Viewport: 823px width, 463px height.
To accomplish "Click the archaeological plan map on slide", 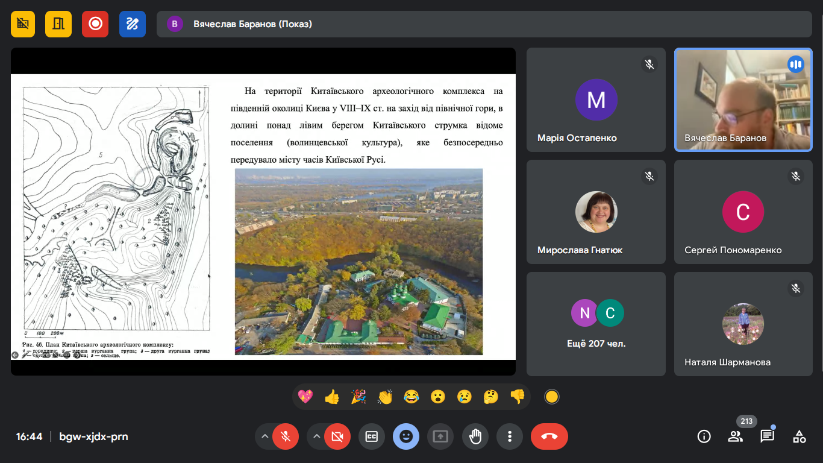I will (x=116, y=209).
